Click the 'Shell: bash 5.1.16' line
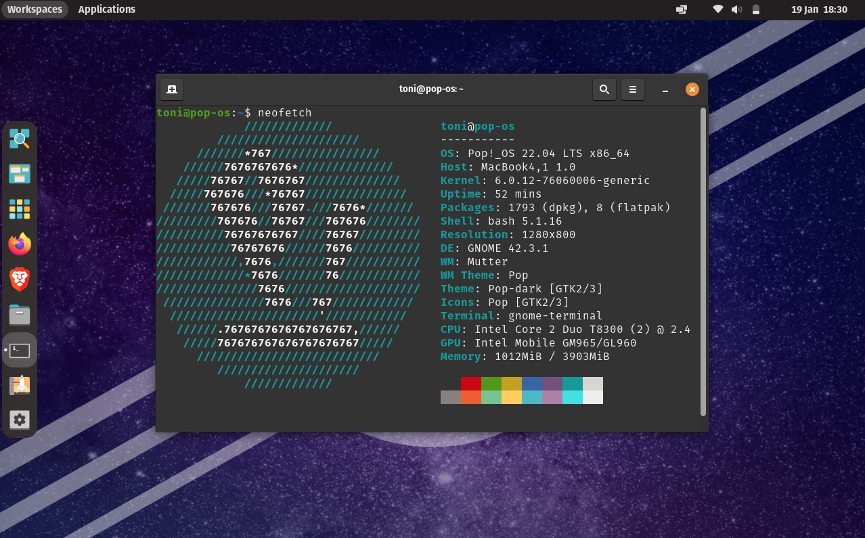 (502, 221)
